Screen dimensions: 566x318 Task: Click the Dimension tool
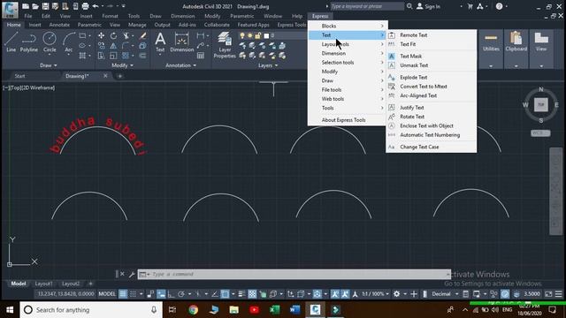(181, 42)
